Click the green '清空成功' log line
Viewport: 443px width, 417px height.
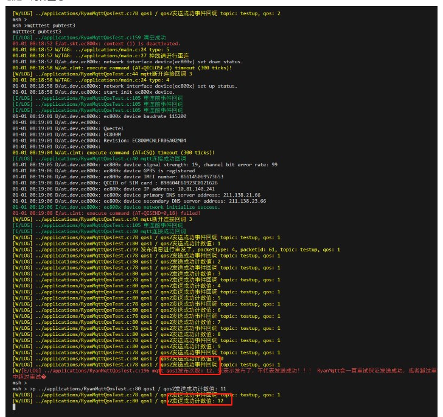89,38
